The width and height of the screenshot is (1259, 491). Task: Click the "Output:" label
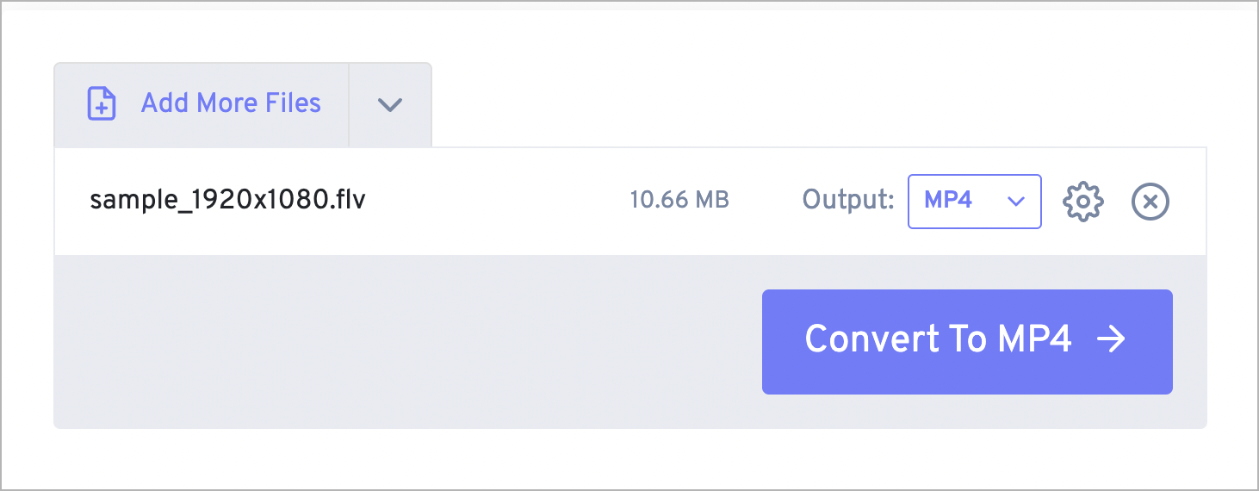(x=848, y=201)
